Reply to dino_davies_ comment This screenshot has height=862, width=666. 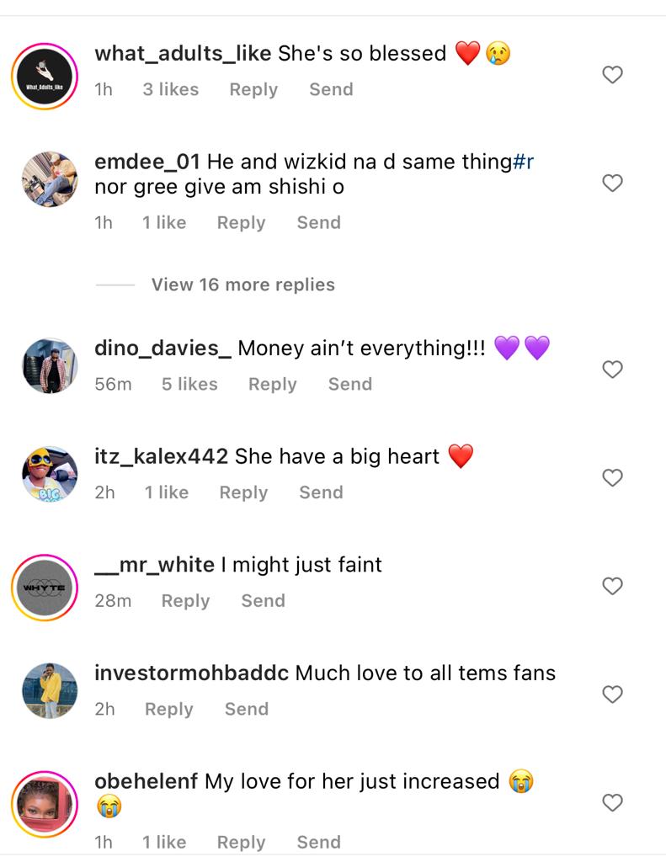pos(272,384)
